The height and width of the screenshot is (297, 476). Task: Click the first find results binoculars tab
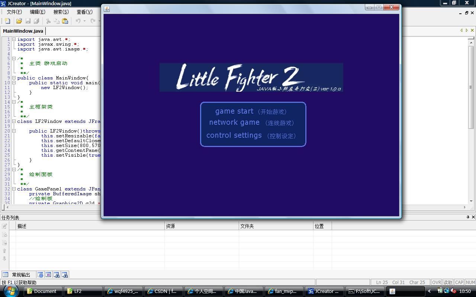pyautogui.click(x=57, y=275)
